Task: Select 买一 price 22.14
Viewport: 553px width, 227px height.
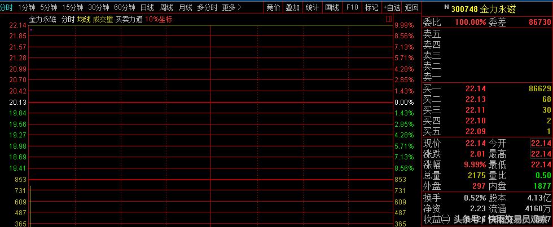Action: pos(475,88)
